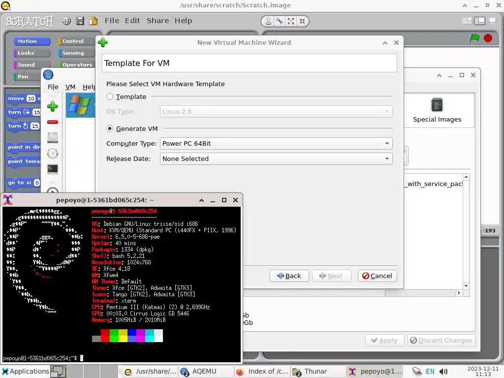Click AQEMU red minus delete VM icon
The image size is (504, 378).
(53, 122)
